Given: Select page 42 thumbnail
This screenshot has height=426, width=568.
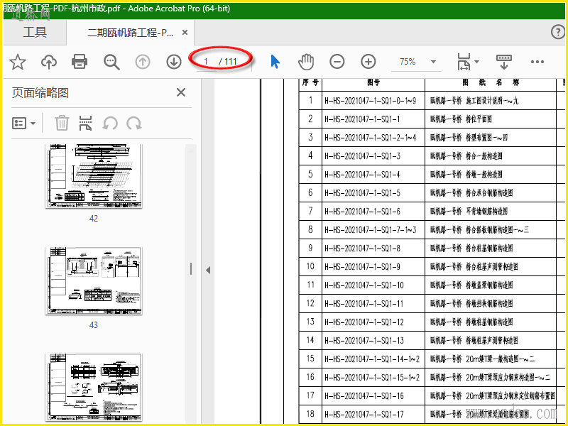Looking at the screenshot, I should tap(94, 176).
